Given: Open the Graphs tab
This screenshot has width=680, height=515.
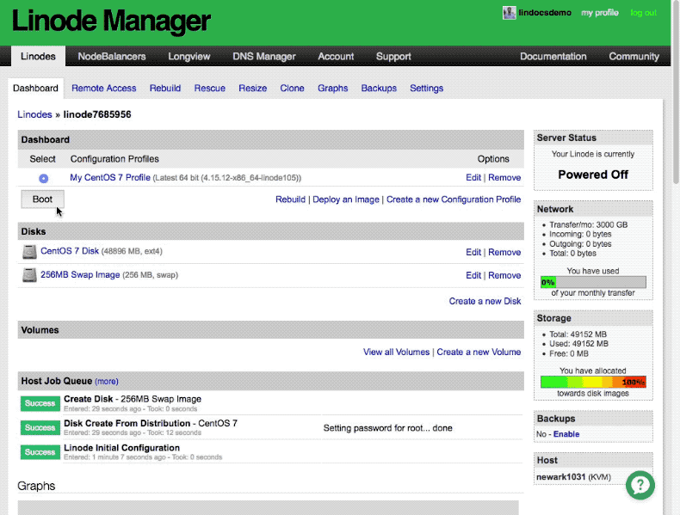Looking at the screenshot, I should [332, 88].
